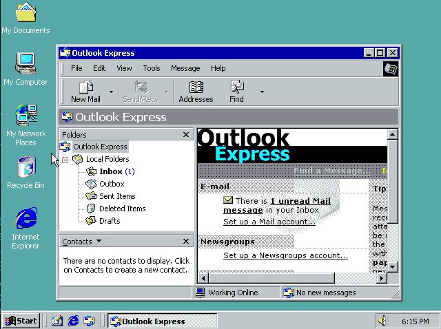
Task: Click the '1 unread Mail message' link
Action: pos(277,205)
